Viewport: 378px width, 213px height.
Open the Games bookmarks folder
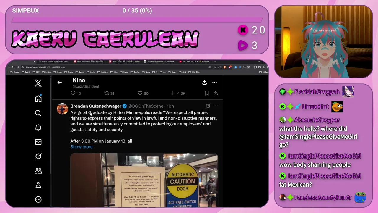[80, 72]
